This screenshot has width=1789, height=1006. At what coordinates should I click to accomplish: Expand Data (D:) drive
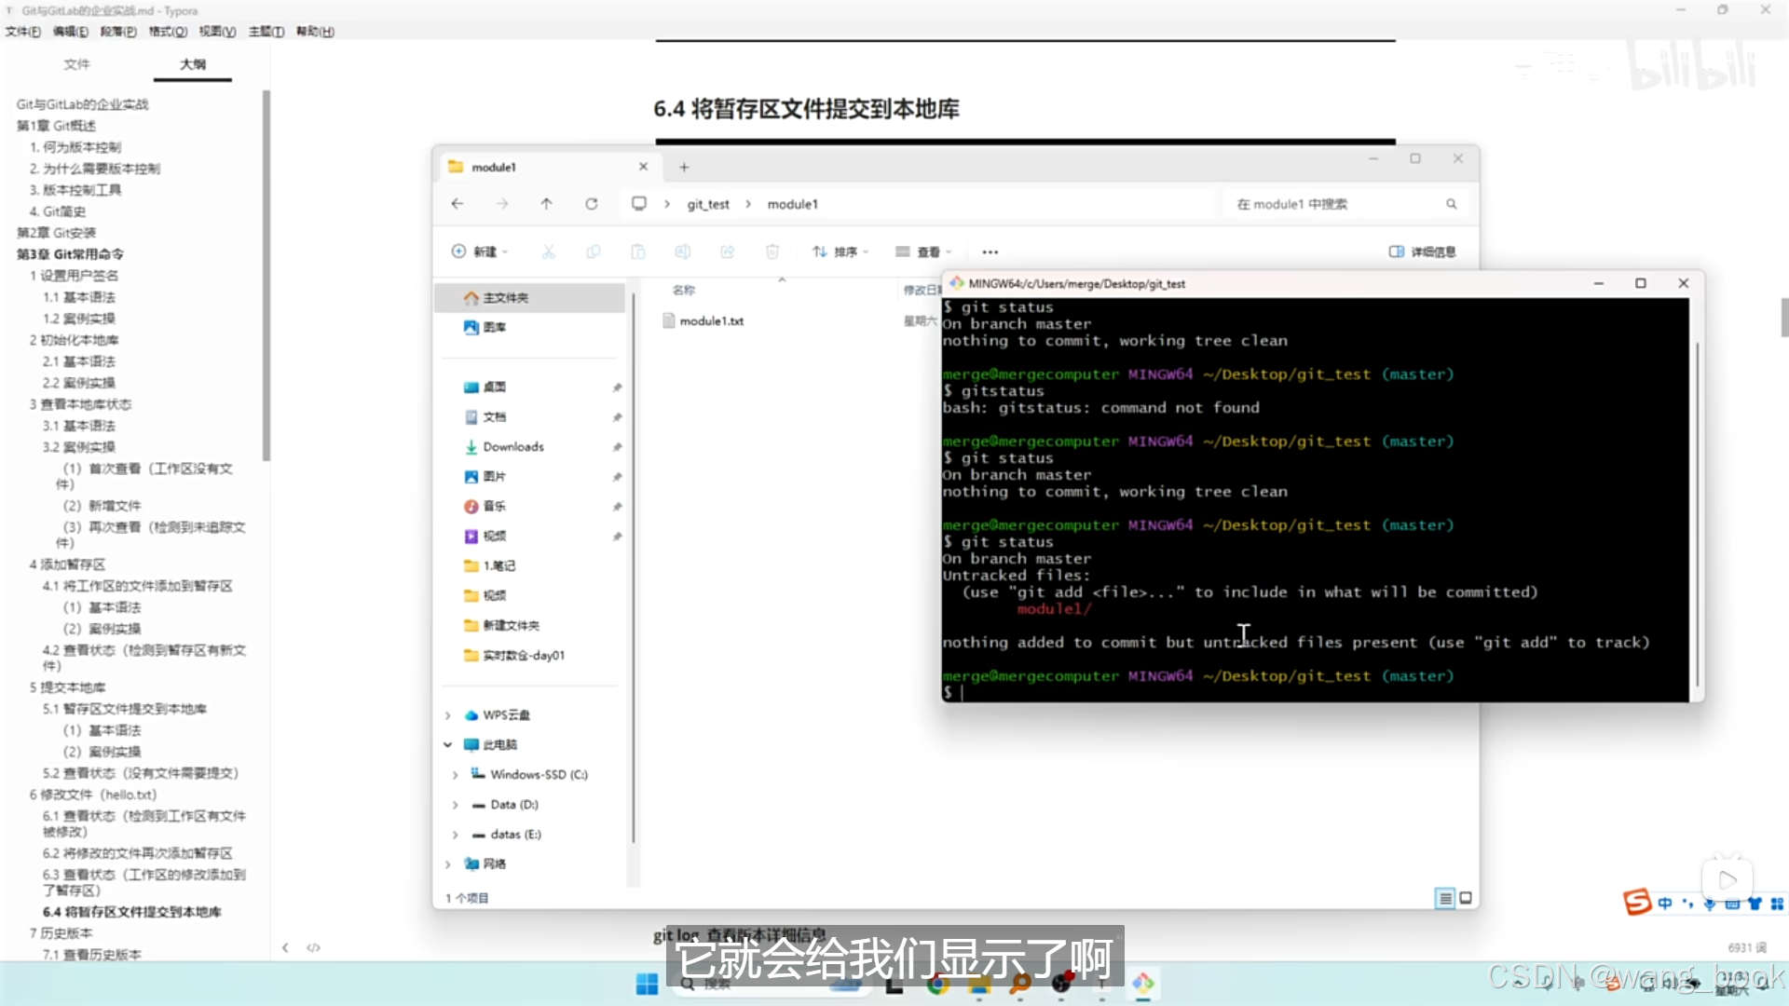point(456,805)
